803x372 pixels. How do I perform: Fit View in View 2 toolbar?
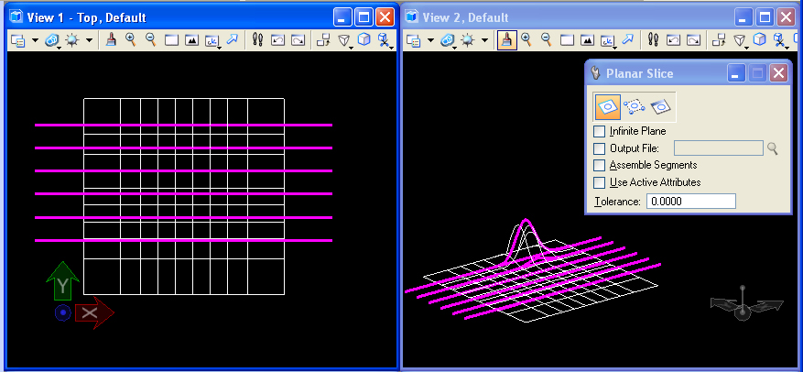(x=587, y=40)
